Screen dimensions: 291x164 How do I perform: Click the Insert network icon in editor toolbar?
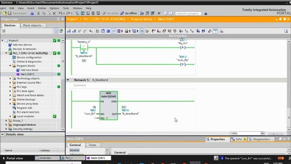[x=69, y=31]
